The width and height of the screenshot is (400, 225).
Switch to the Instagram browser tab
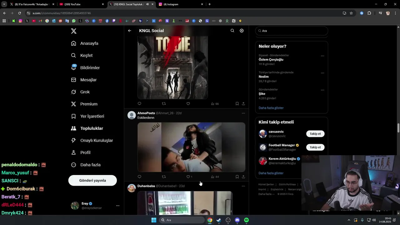point(180,4)
